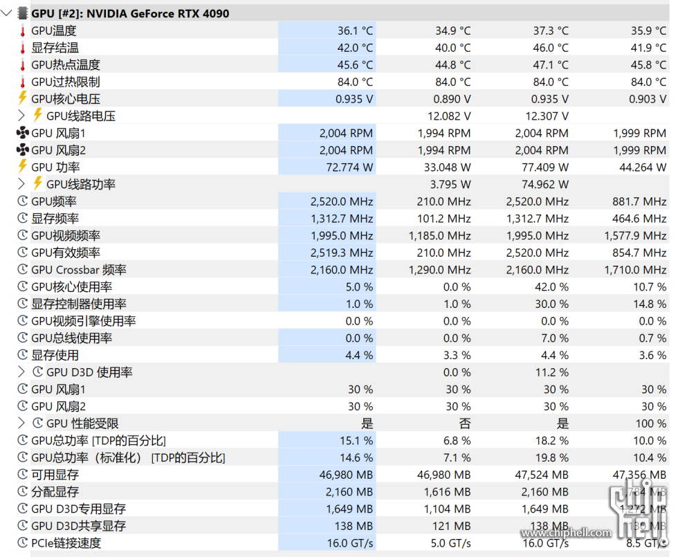Click the minimum PCIe speed 5.0 GT/s
The height and width of the screenshot is (557, 678).
(x=450, y=543)
